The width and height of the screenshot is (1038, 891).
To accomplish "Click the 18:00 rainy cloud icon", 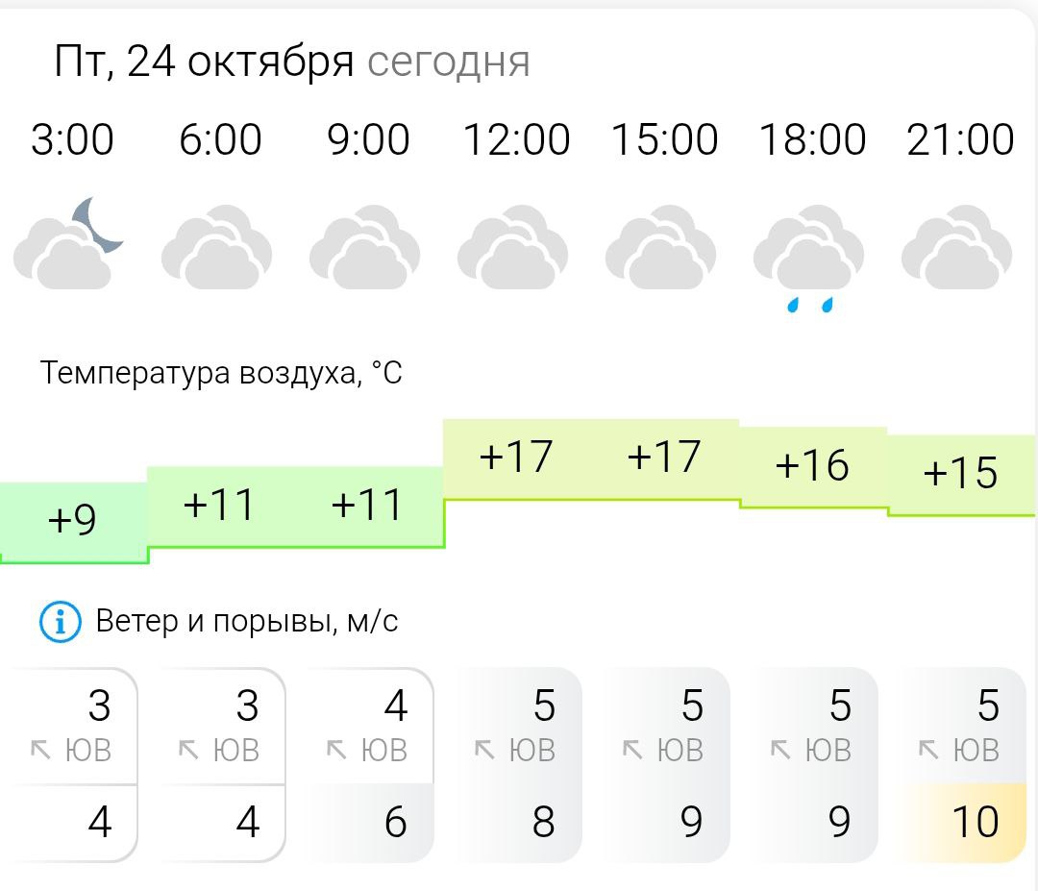I will point(809,256).
